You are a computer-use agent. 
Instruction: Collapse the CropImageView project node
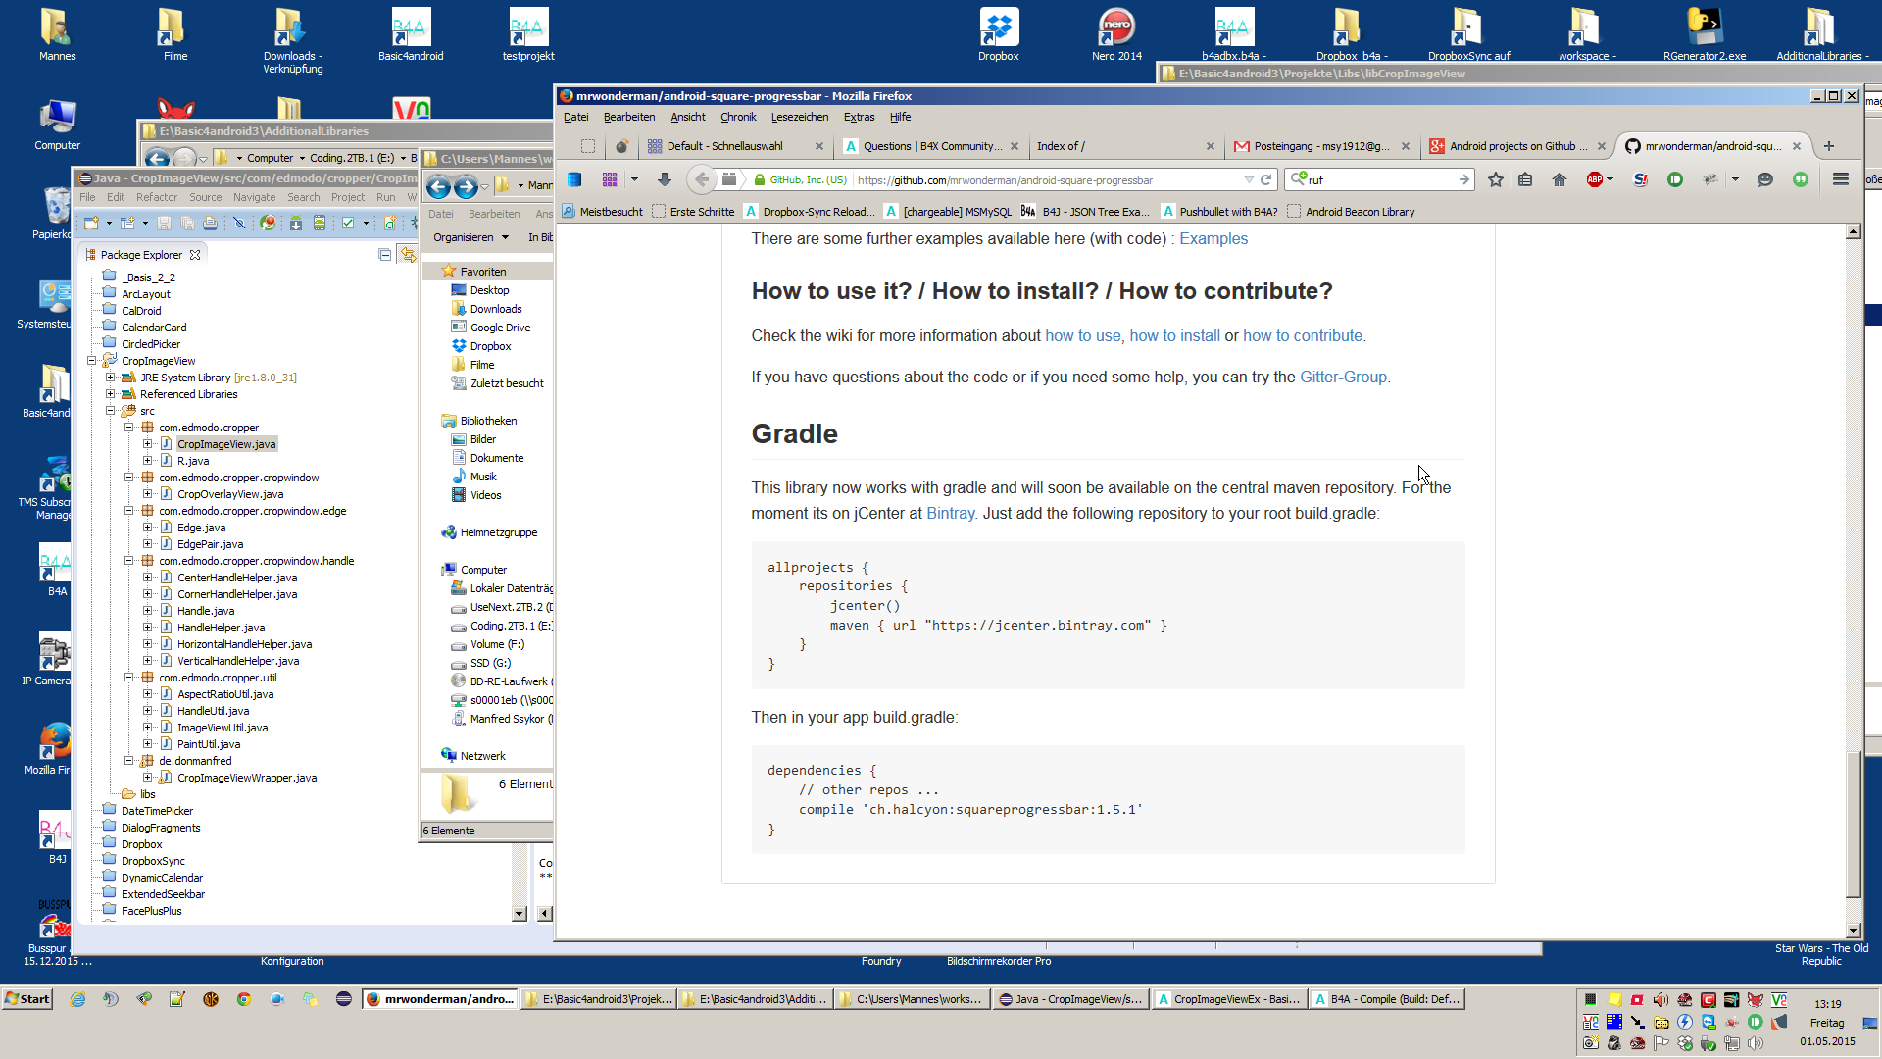pyautogui.click(x=92, y=361)
